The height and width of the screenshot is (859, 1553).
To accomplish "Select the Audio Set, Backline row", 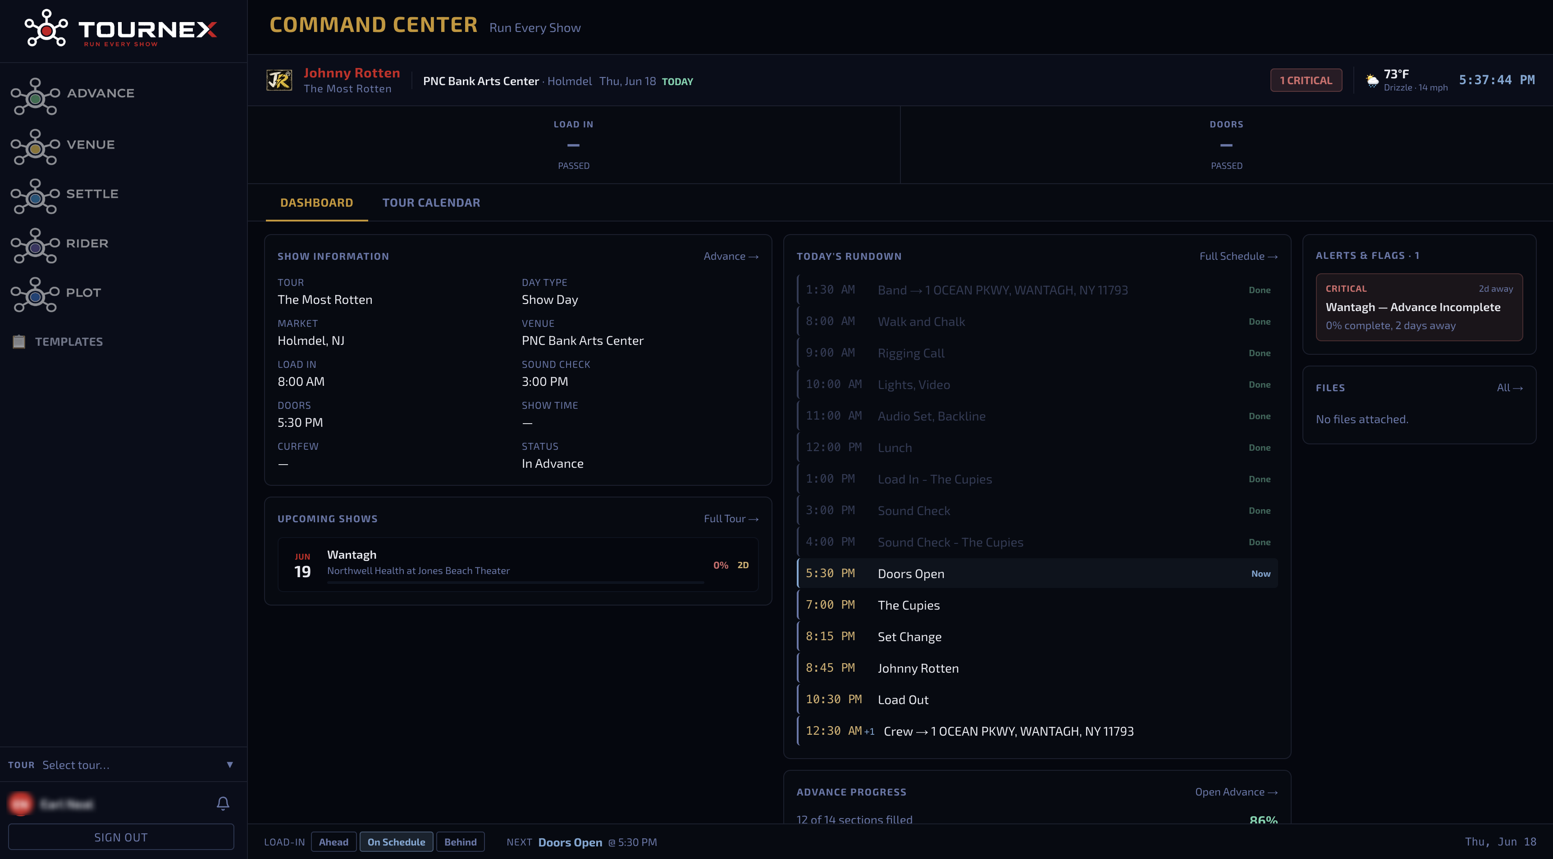I will pyautogui.click(x=1037, y=416).
